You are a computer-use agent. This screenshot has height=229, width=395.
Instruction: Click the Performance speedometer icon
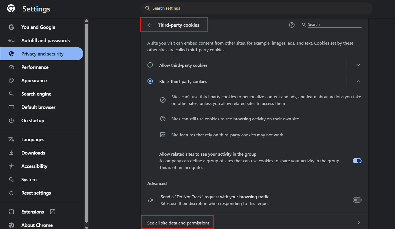click(x=12, y=67)
